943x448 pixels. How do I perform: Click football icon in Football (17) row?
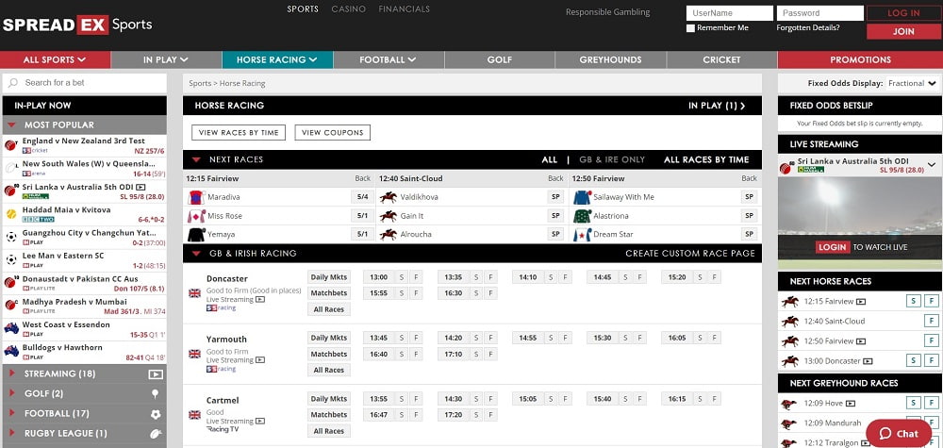click(156, 414)
